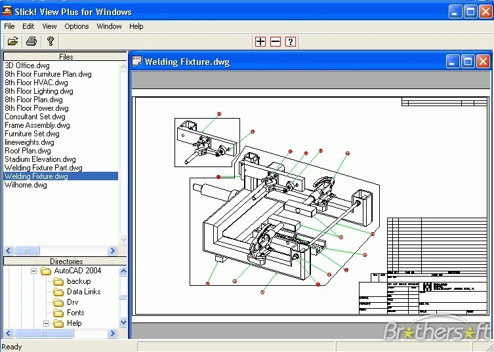Select Stadium Elevation.dwg
Screen dimensions: 494x352
click(40, 159)
